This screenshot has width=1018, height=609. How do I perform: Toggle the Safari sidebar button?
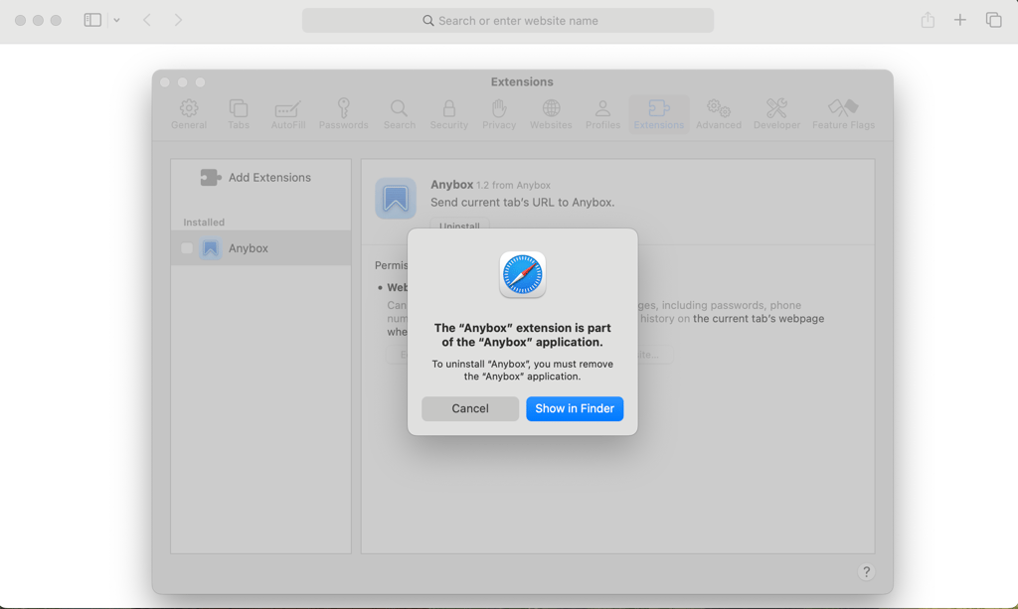[92, 20]
